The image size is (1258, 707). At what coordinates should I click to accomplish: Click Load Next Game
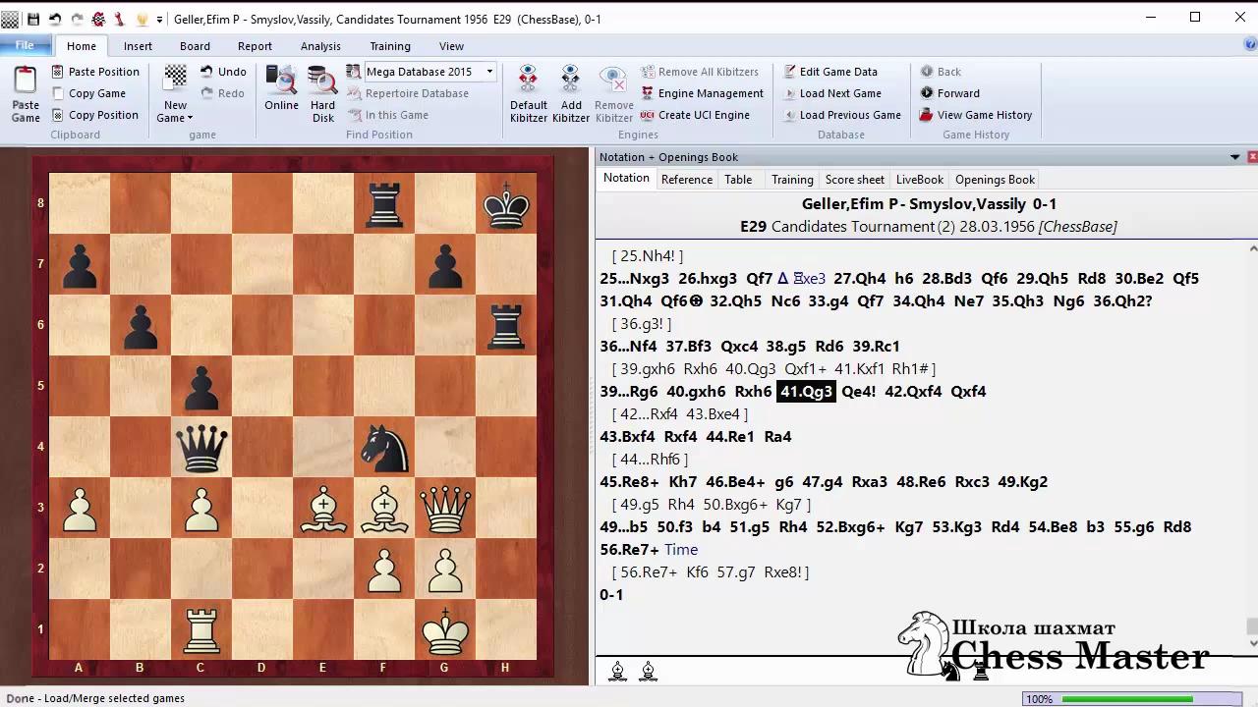tap(839, 93)
